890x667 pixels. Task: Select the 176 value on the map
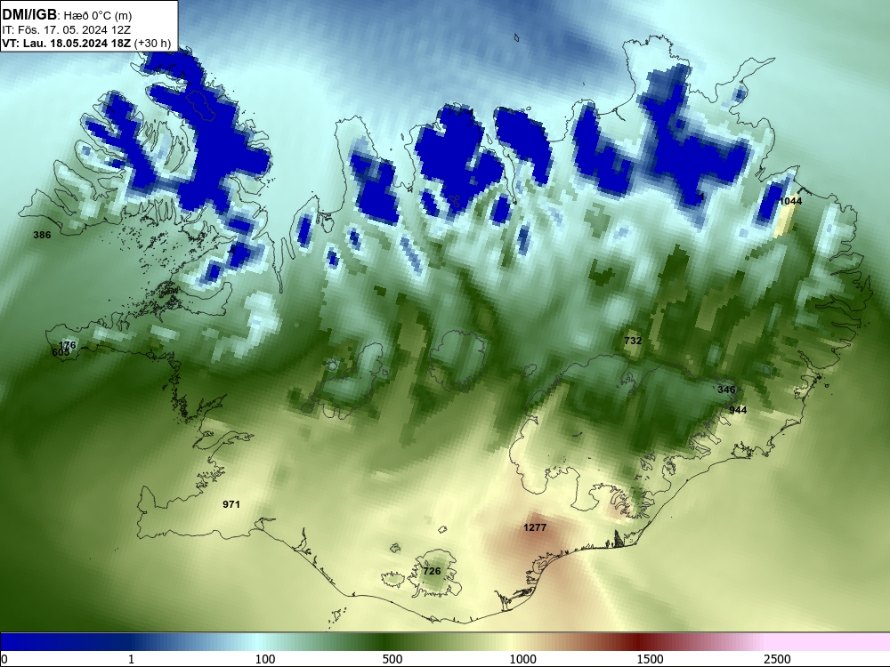[x=68, y=345]
